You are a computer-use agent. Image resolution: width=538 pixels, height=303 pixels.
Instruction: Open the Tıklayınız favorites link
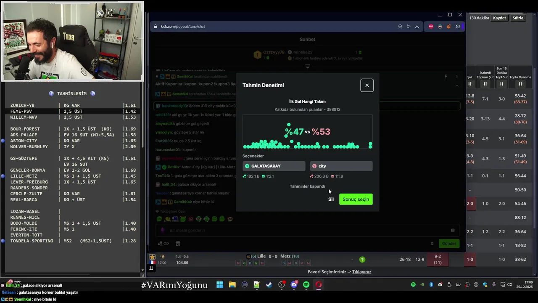coord(361,272)
